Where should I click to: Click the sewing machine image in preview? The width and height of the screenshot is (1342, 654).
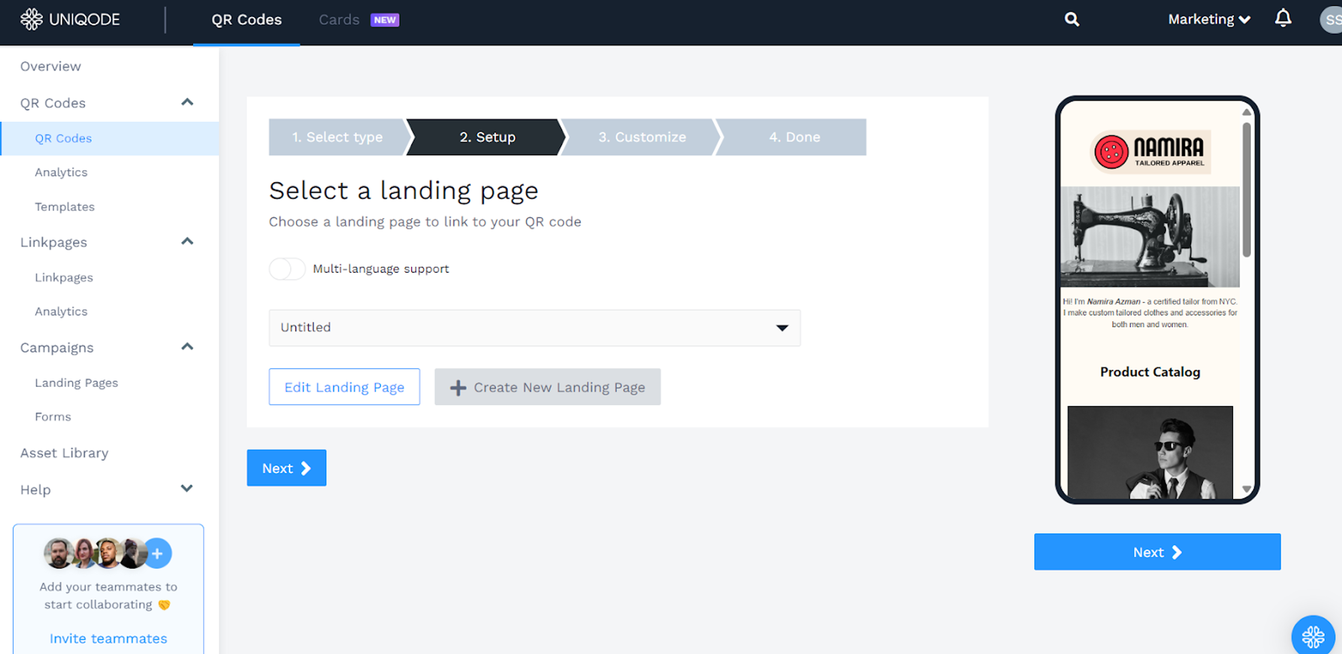(1150, 237)
